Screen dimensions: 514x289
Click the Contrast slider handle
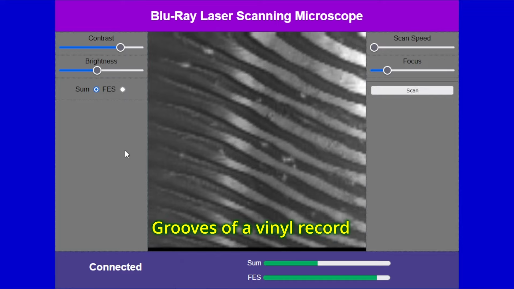click(120, 47)
